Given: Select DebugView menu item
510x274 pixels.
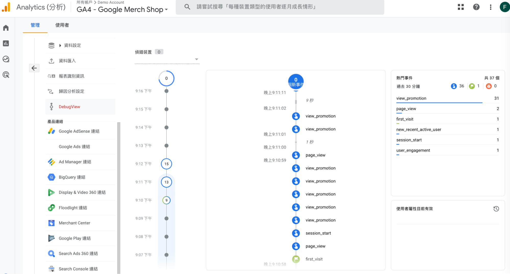Looking at the screenshot, I should point(80,107).
